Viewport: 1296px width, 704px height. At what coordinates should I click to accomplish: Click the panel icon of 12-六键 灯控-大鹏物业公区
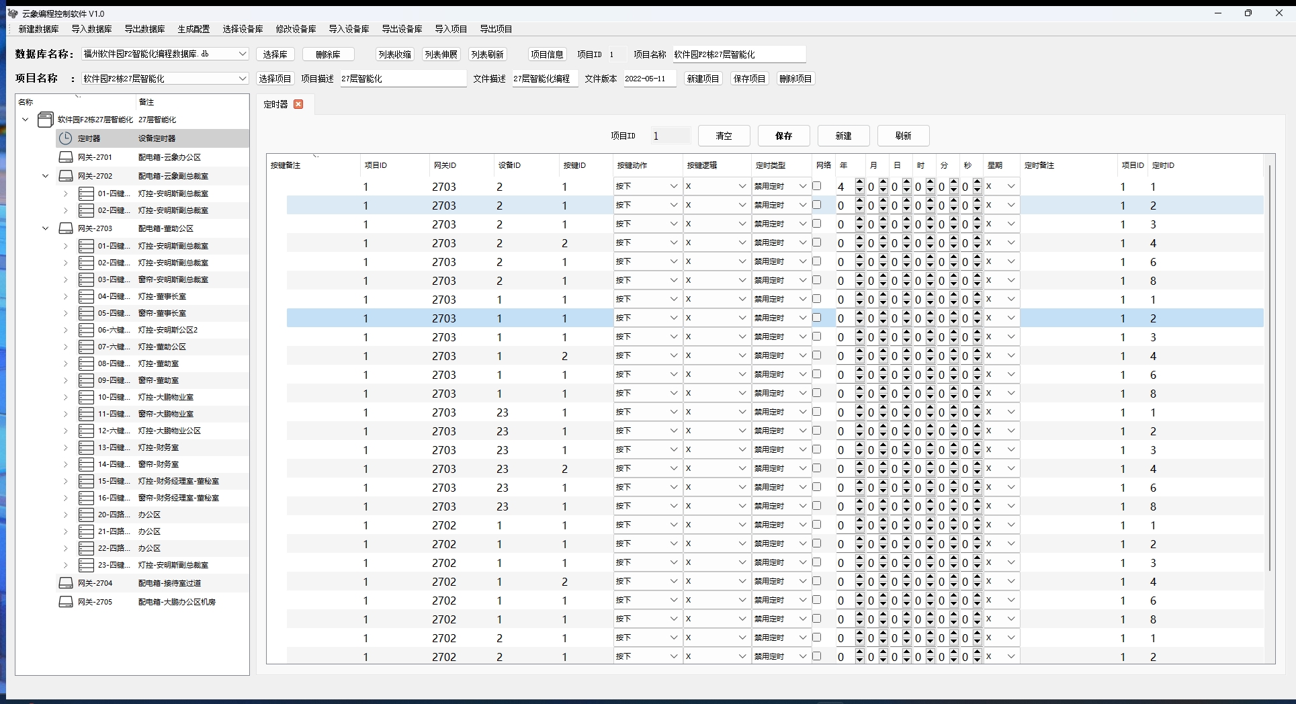(86, 431)
